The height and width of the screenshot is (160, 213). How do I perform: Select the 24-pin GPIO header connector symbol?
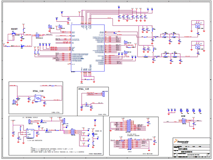(128, 125)
